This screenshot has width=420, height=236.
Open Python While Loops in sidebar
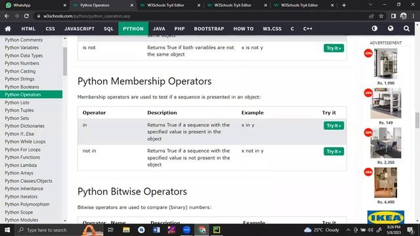point(25,142)
